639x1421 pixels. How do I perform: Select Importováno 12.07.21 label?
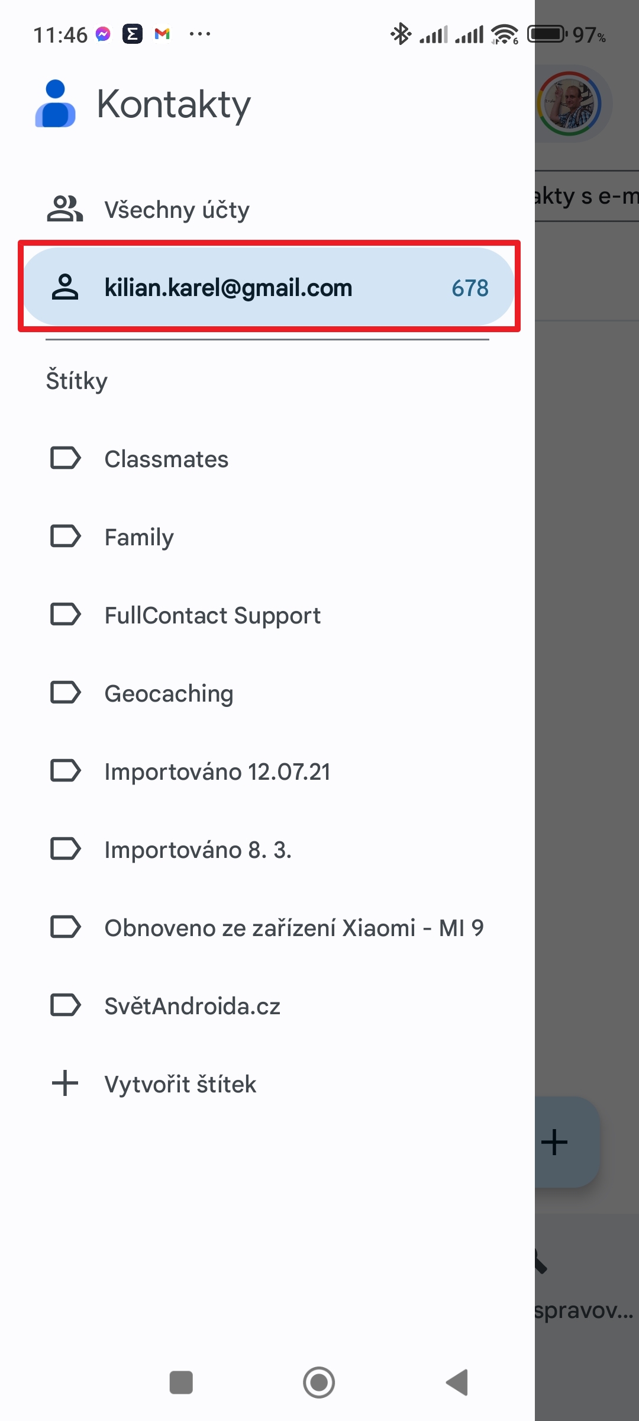(217, 771)
